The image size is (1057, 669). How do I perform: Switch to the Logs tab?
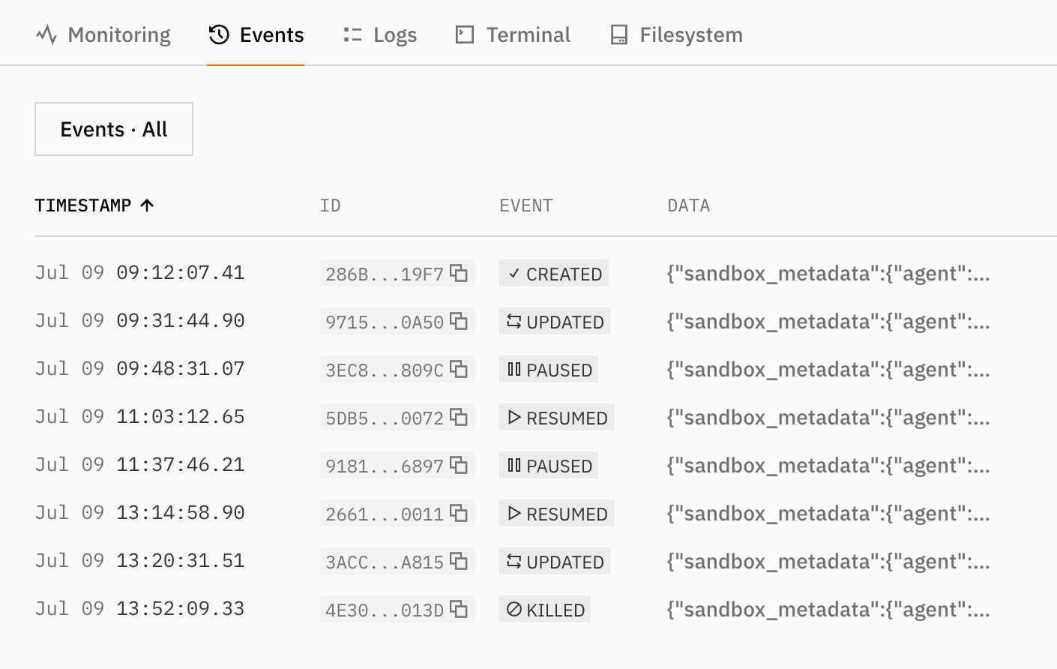[x=379, y=34]
